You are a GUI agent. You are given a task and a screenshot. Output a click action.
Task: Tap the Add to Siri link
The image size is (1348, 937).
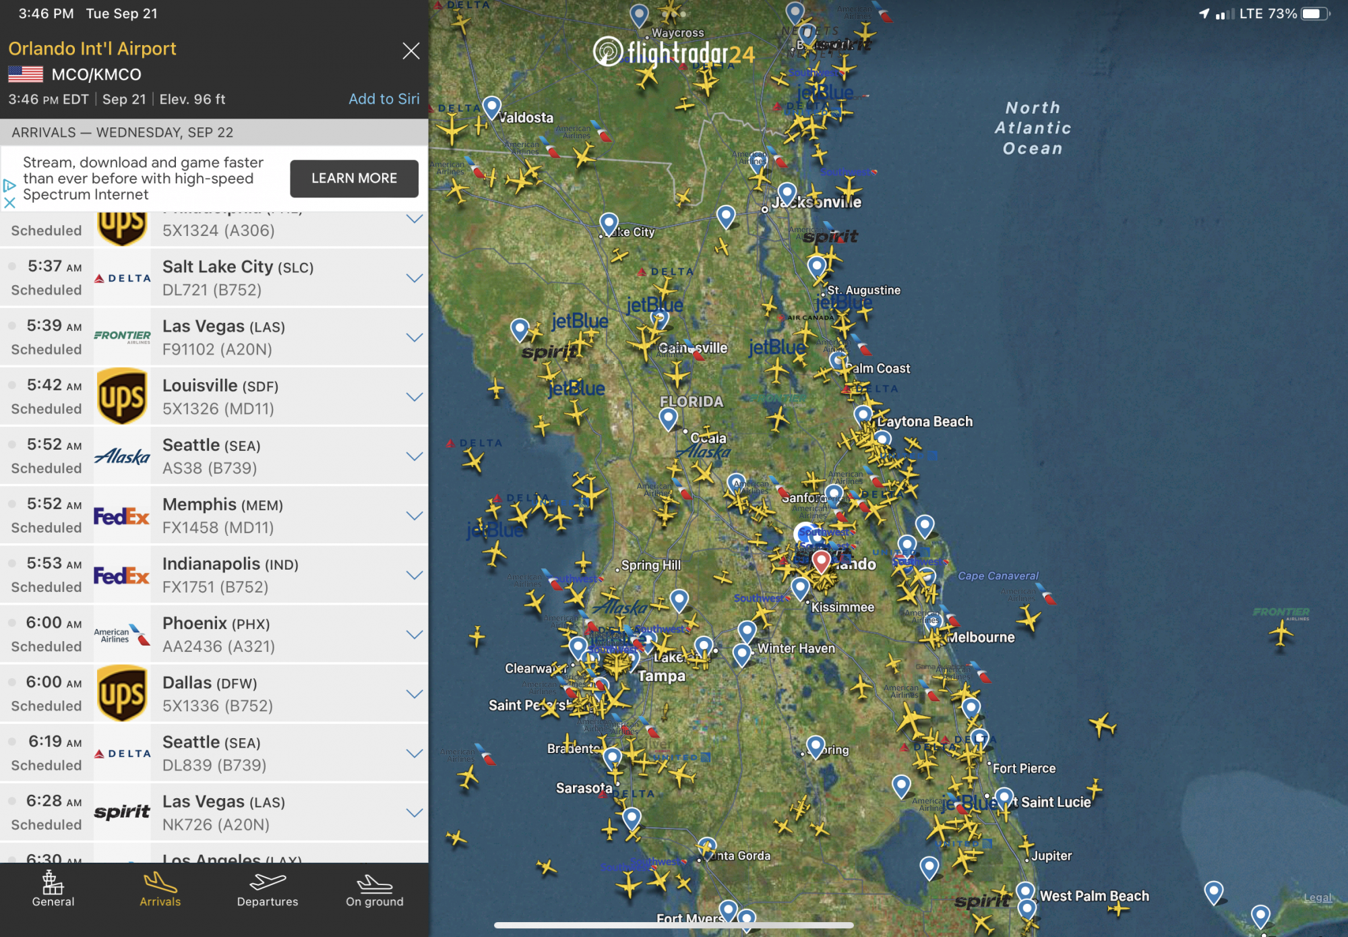tap(384, 99)
